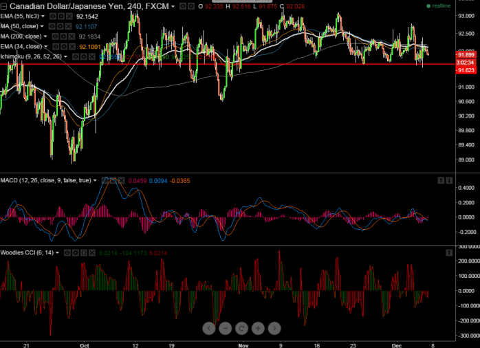The image size is (480, 348).
Task: Click the current price label 91.899
Action: click(466, 55)
